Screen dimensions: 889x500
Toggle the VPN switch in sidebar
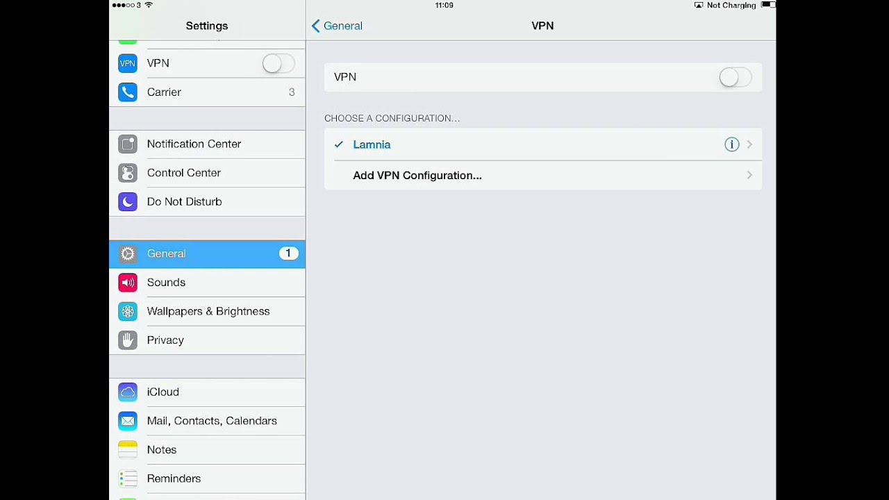(279, 63)
